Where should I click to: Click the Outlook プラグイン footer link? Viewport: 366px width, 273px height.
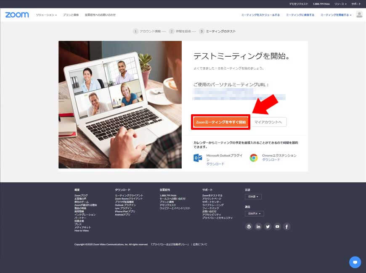coord(125,205)
